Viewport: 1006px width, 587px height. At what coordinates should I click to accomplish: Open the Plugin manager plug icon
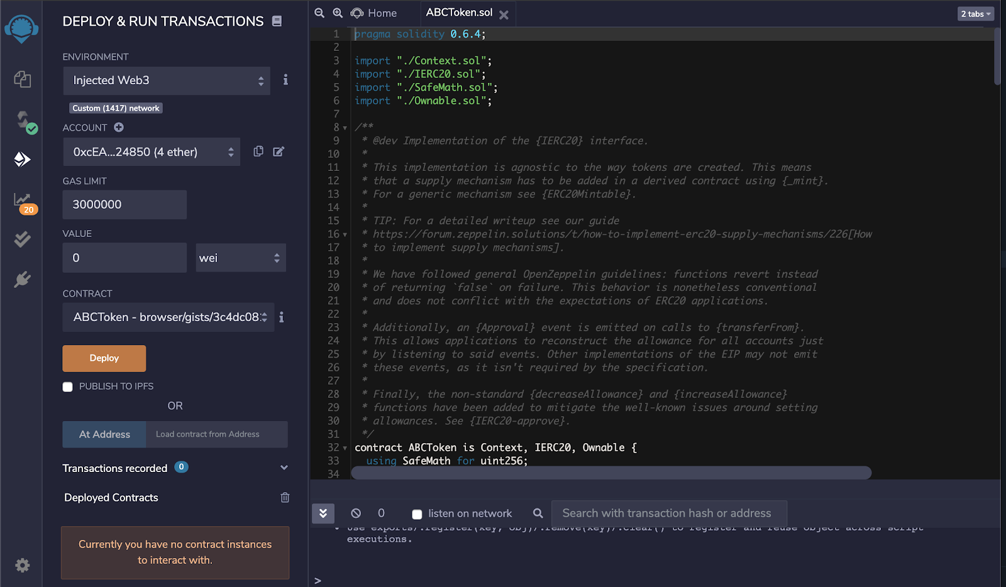tap(23, 279)
